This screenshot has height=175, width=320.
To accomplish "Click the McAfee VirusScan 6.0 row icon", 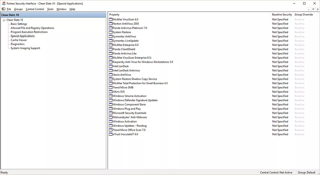I will 111,19.
